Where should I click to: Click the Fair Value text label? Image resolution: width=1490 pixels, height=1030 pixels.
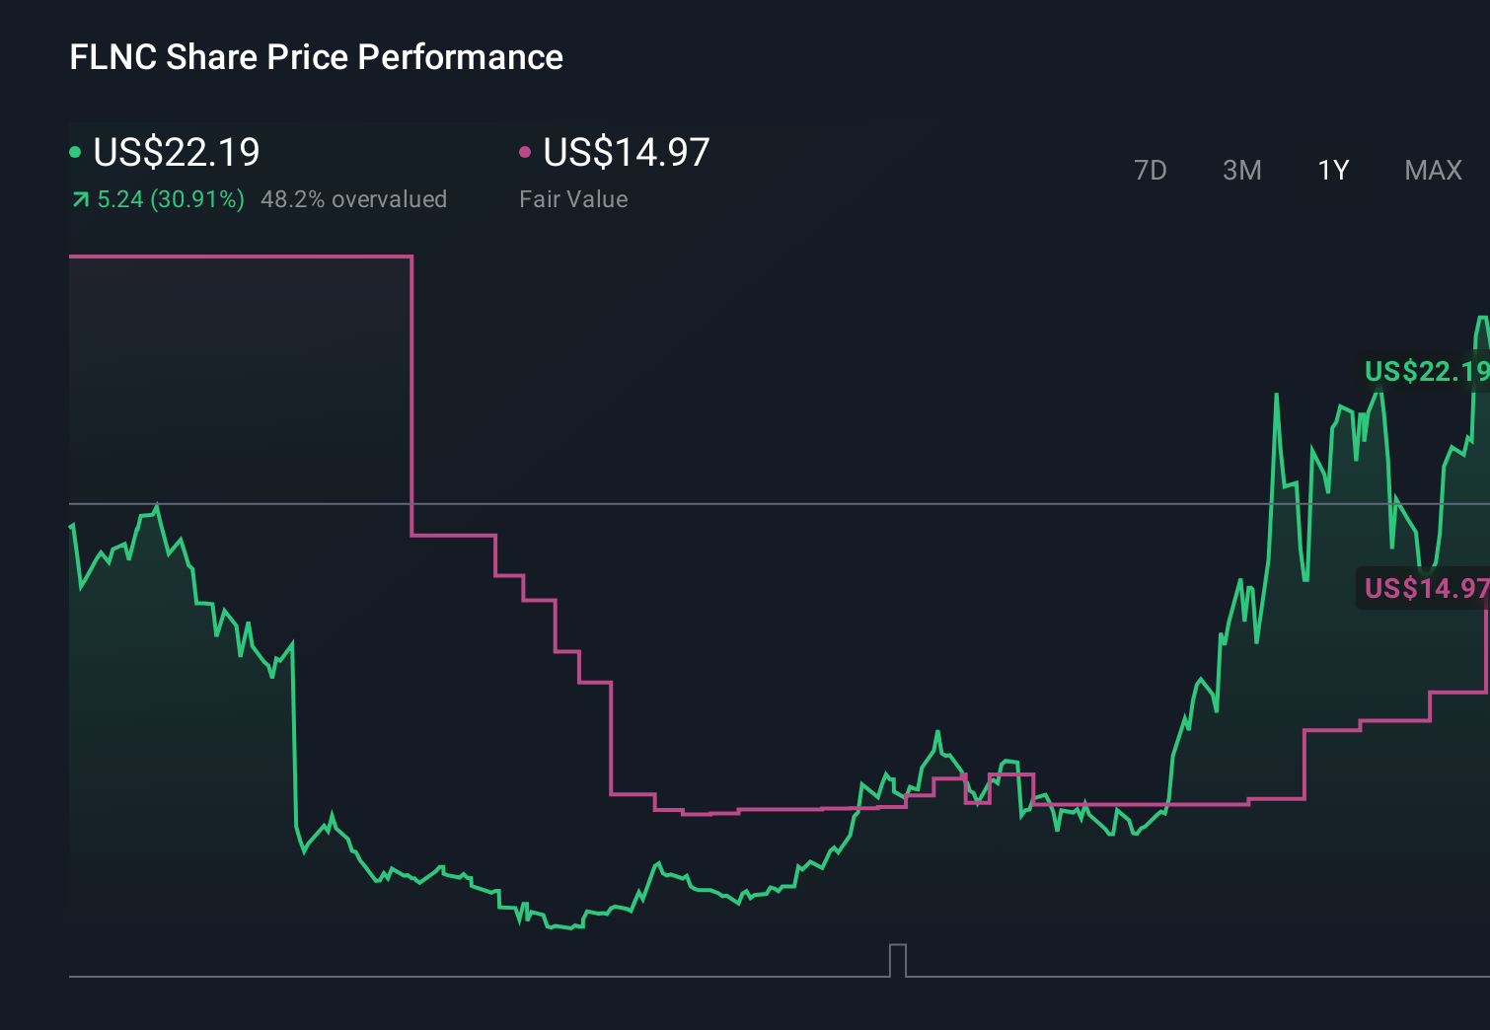pos(573,198)
